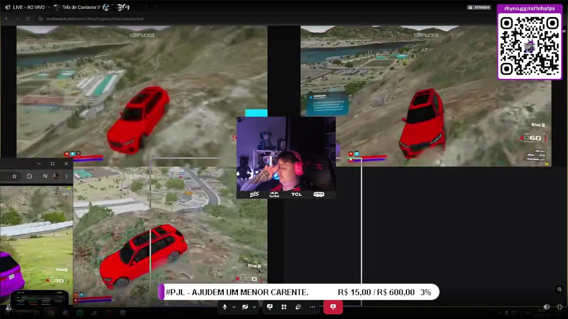Open more options three-dot menu

(x=312, y=307)
